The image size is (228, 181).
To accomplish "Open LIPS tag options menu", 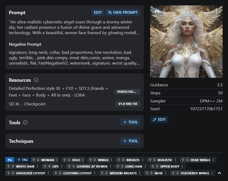I will (x=62, y=166).
